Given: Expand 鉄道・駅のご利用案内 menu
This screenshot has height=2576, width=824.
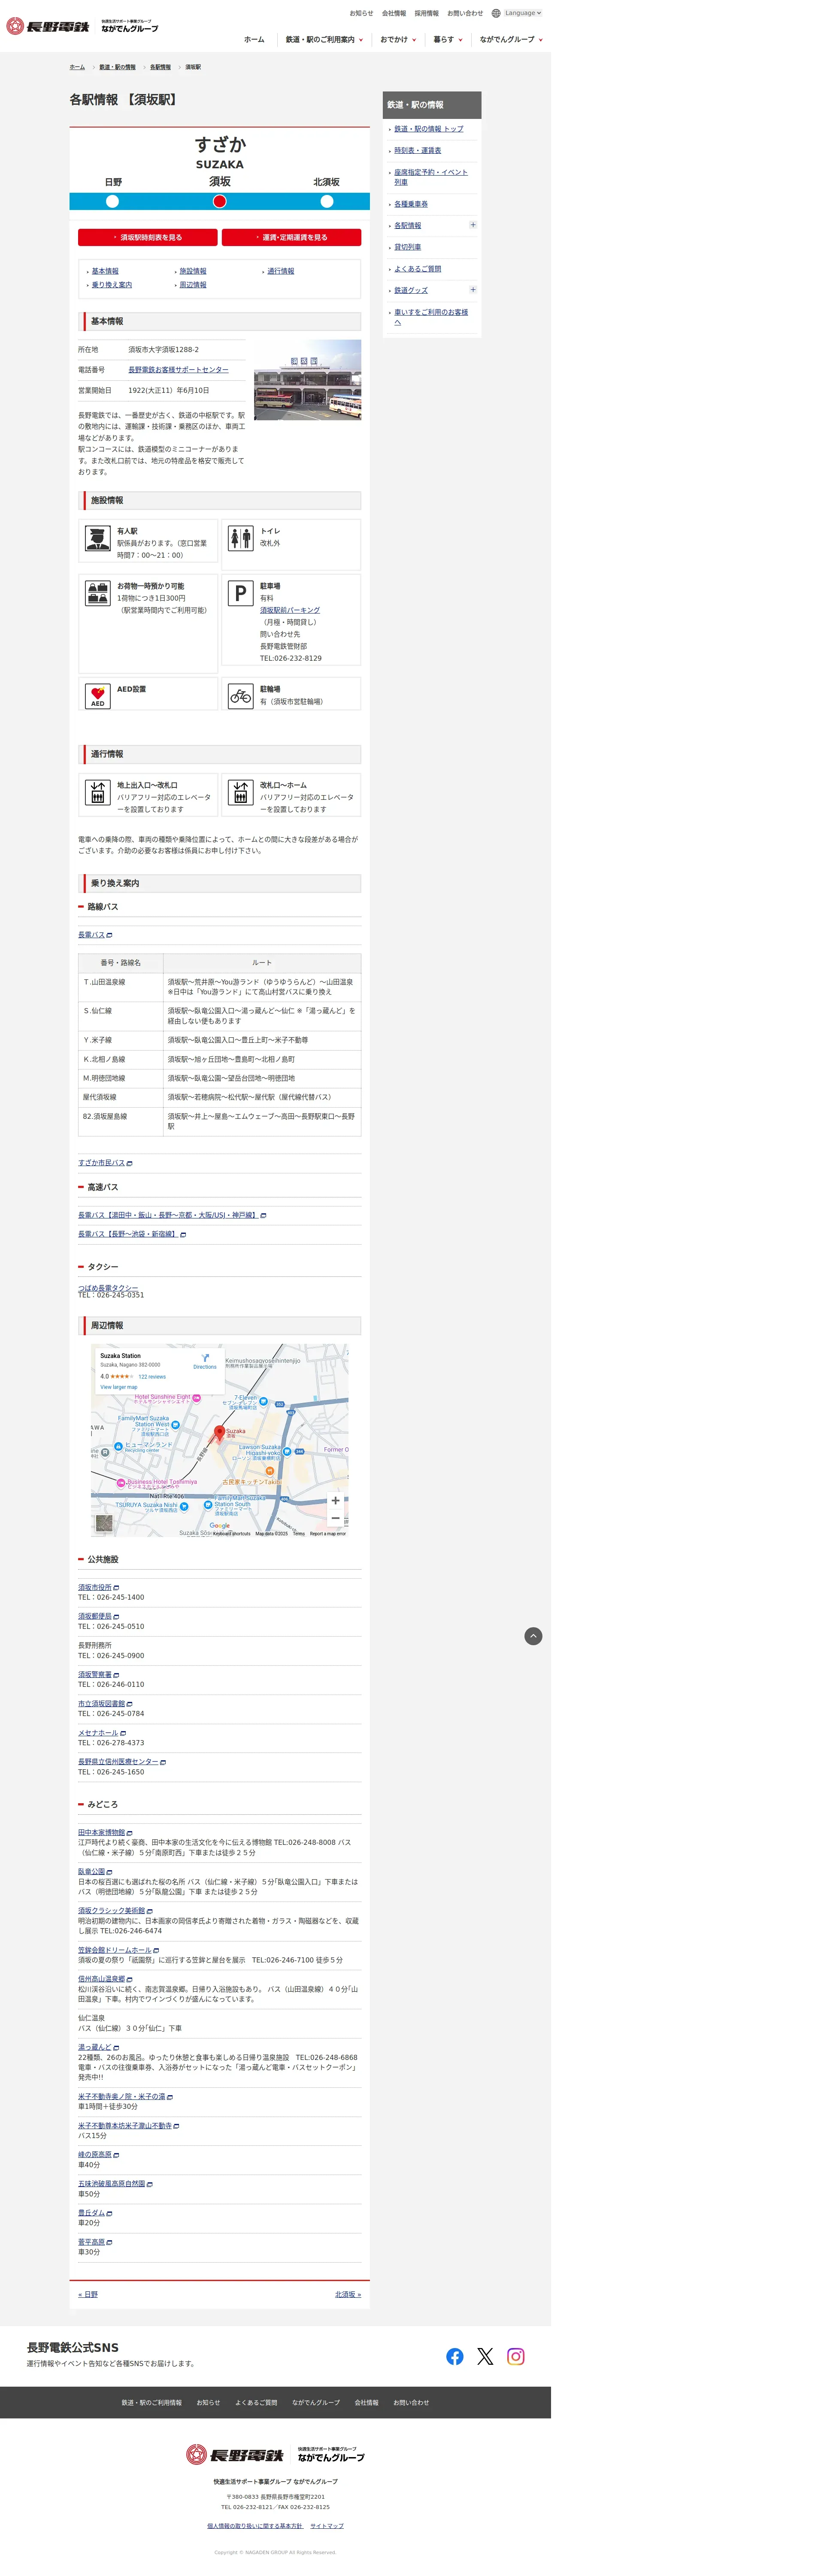Looking at the screenshot, I should [324, 40].
